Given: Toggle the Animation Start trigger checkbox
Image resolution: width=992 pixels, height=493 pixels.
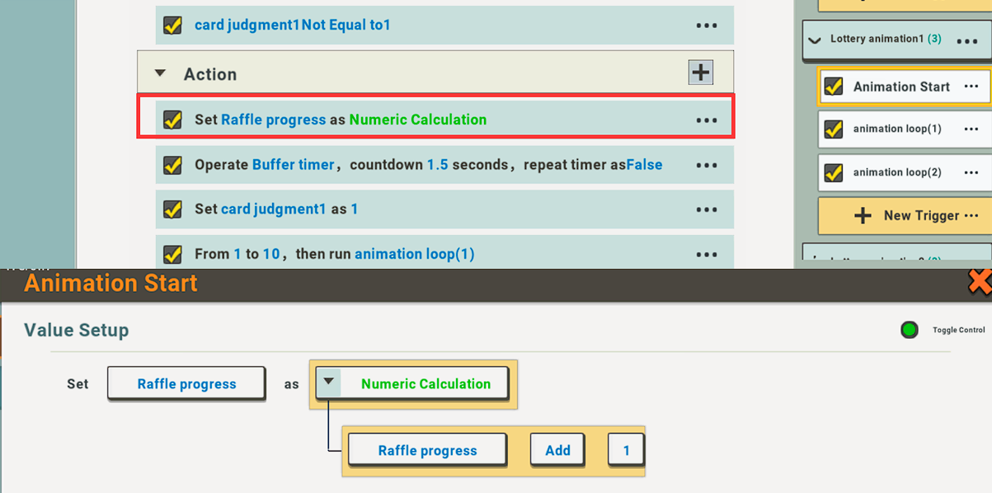Looking at the screenshot, I should tap(834, 87).
